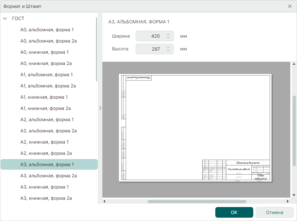Click the Высота height input field
The height and width of the screenshot is (221, 297).
click(150, 49)
